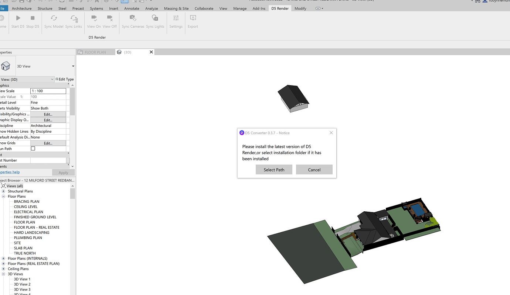
Task: Click the Stop D5 icon
Action: tap(33, 18)
